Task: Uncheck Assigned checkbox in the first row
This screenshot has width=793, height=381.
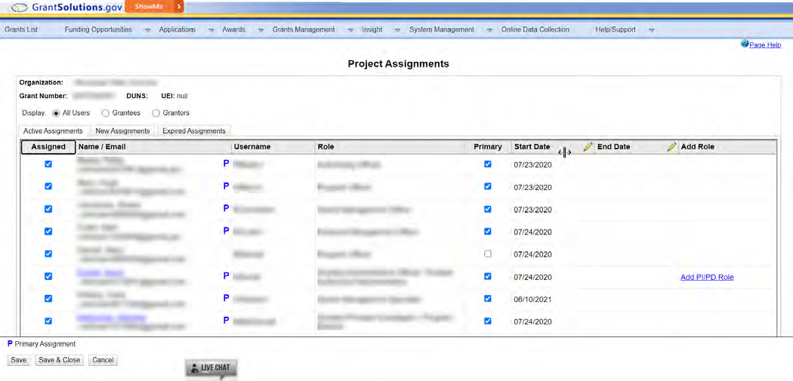Action: click(48, 164)
